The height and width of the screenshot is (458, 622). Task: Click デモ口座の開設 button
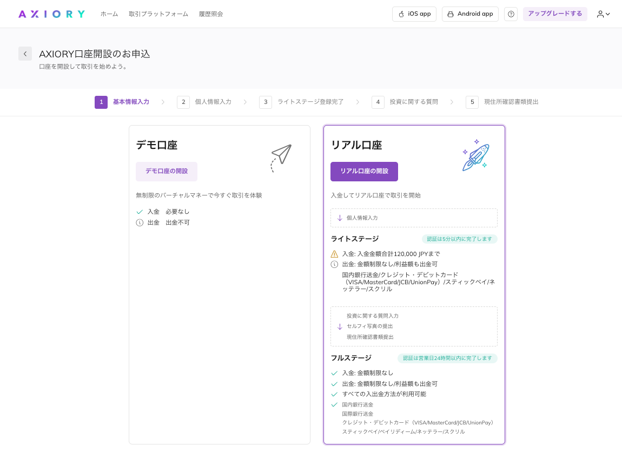pyautogui.click(x=167, y=172)
